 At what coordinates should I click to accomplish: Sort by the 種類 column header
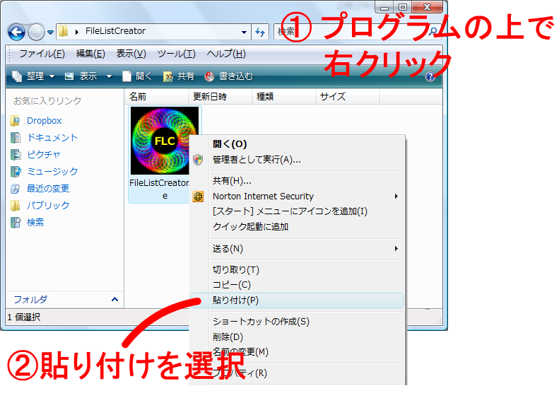(284, 97)
